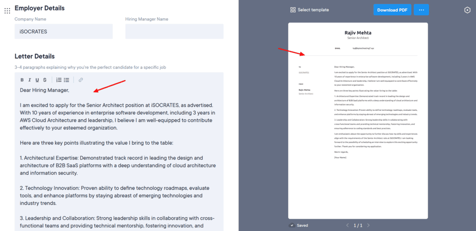Click the 'Rajiv Mehta' name in preview header
Screen dimensions: 476x231
[x=358, y=32]
